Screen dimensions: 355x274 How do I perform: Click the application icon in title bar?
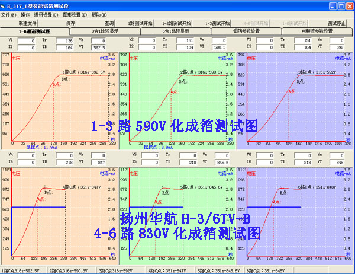point(3,7)
